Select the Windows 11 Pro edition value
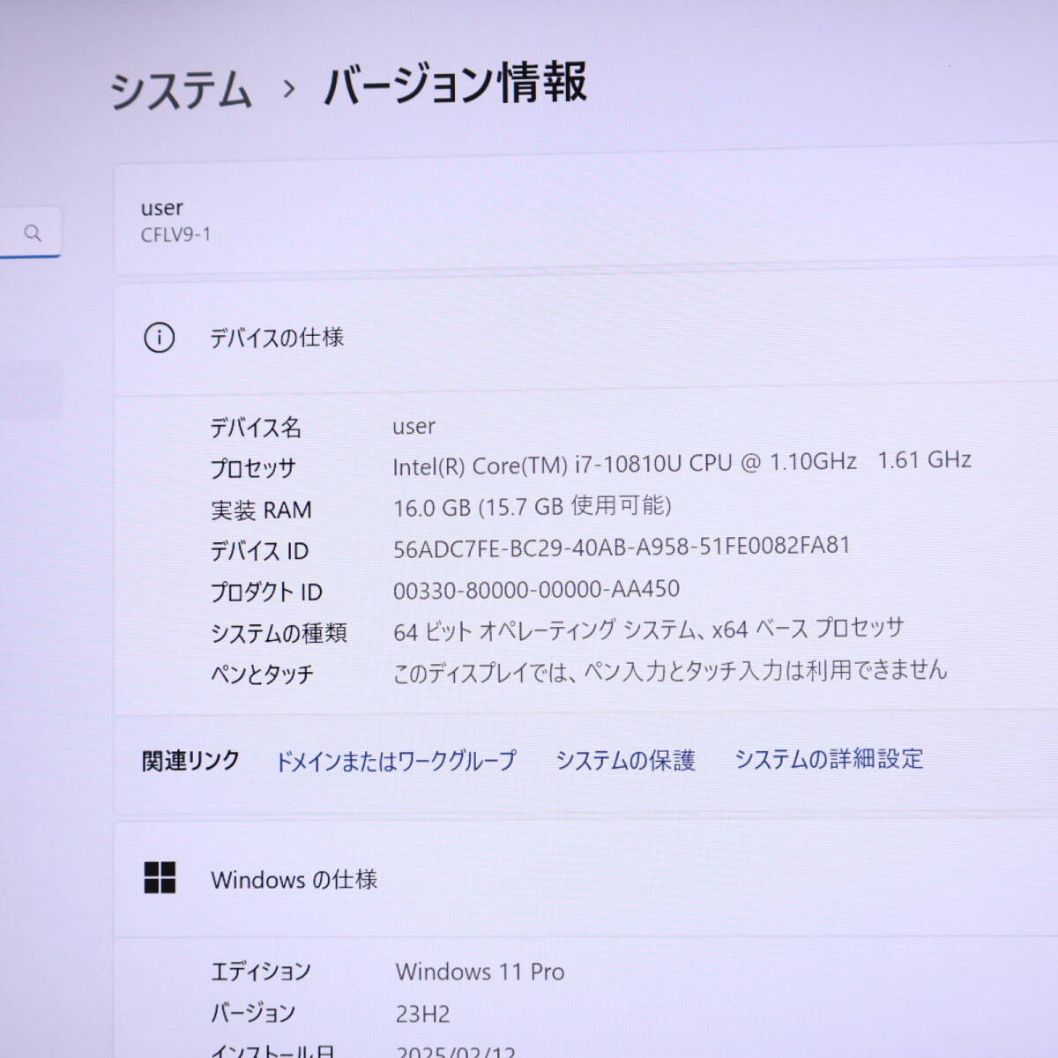Image resolution: width=1058 pixels, height=1058 pixels. pyautogui.click(x=481, y=972)
